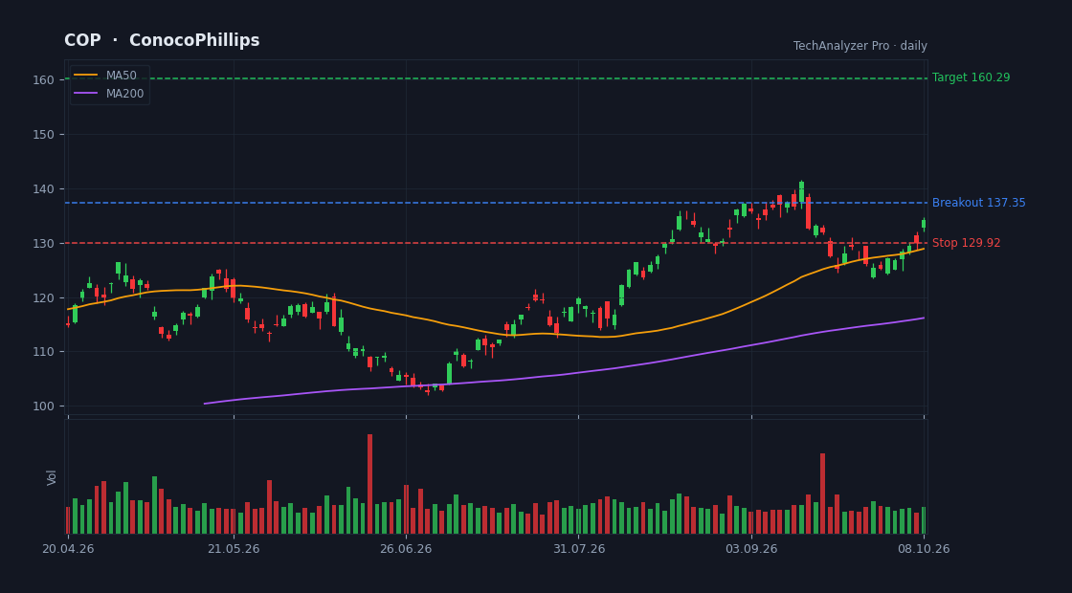Click the 120 price axis tick label
1072x593 pixels.
coord(43,297)
